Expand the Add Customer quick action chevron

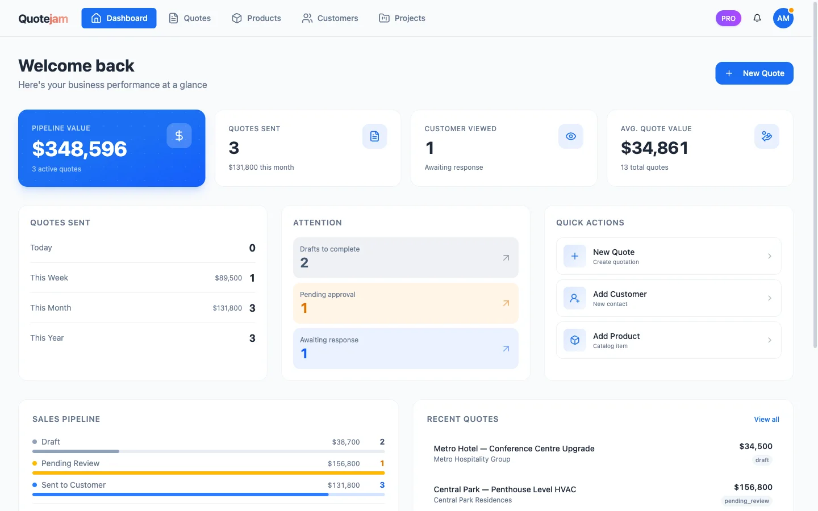pos(770,298)
